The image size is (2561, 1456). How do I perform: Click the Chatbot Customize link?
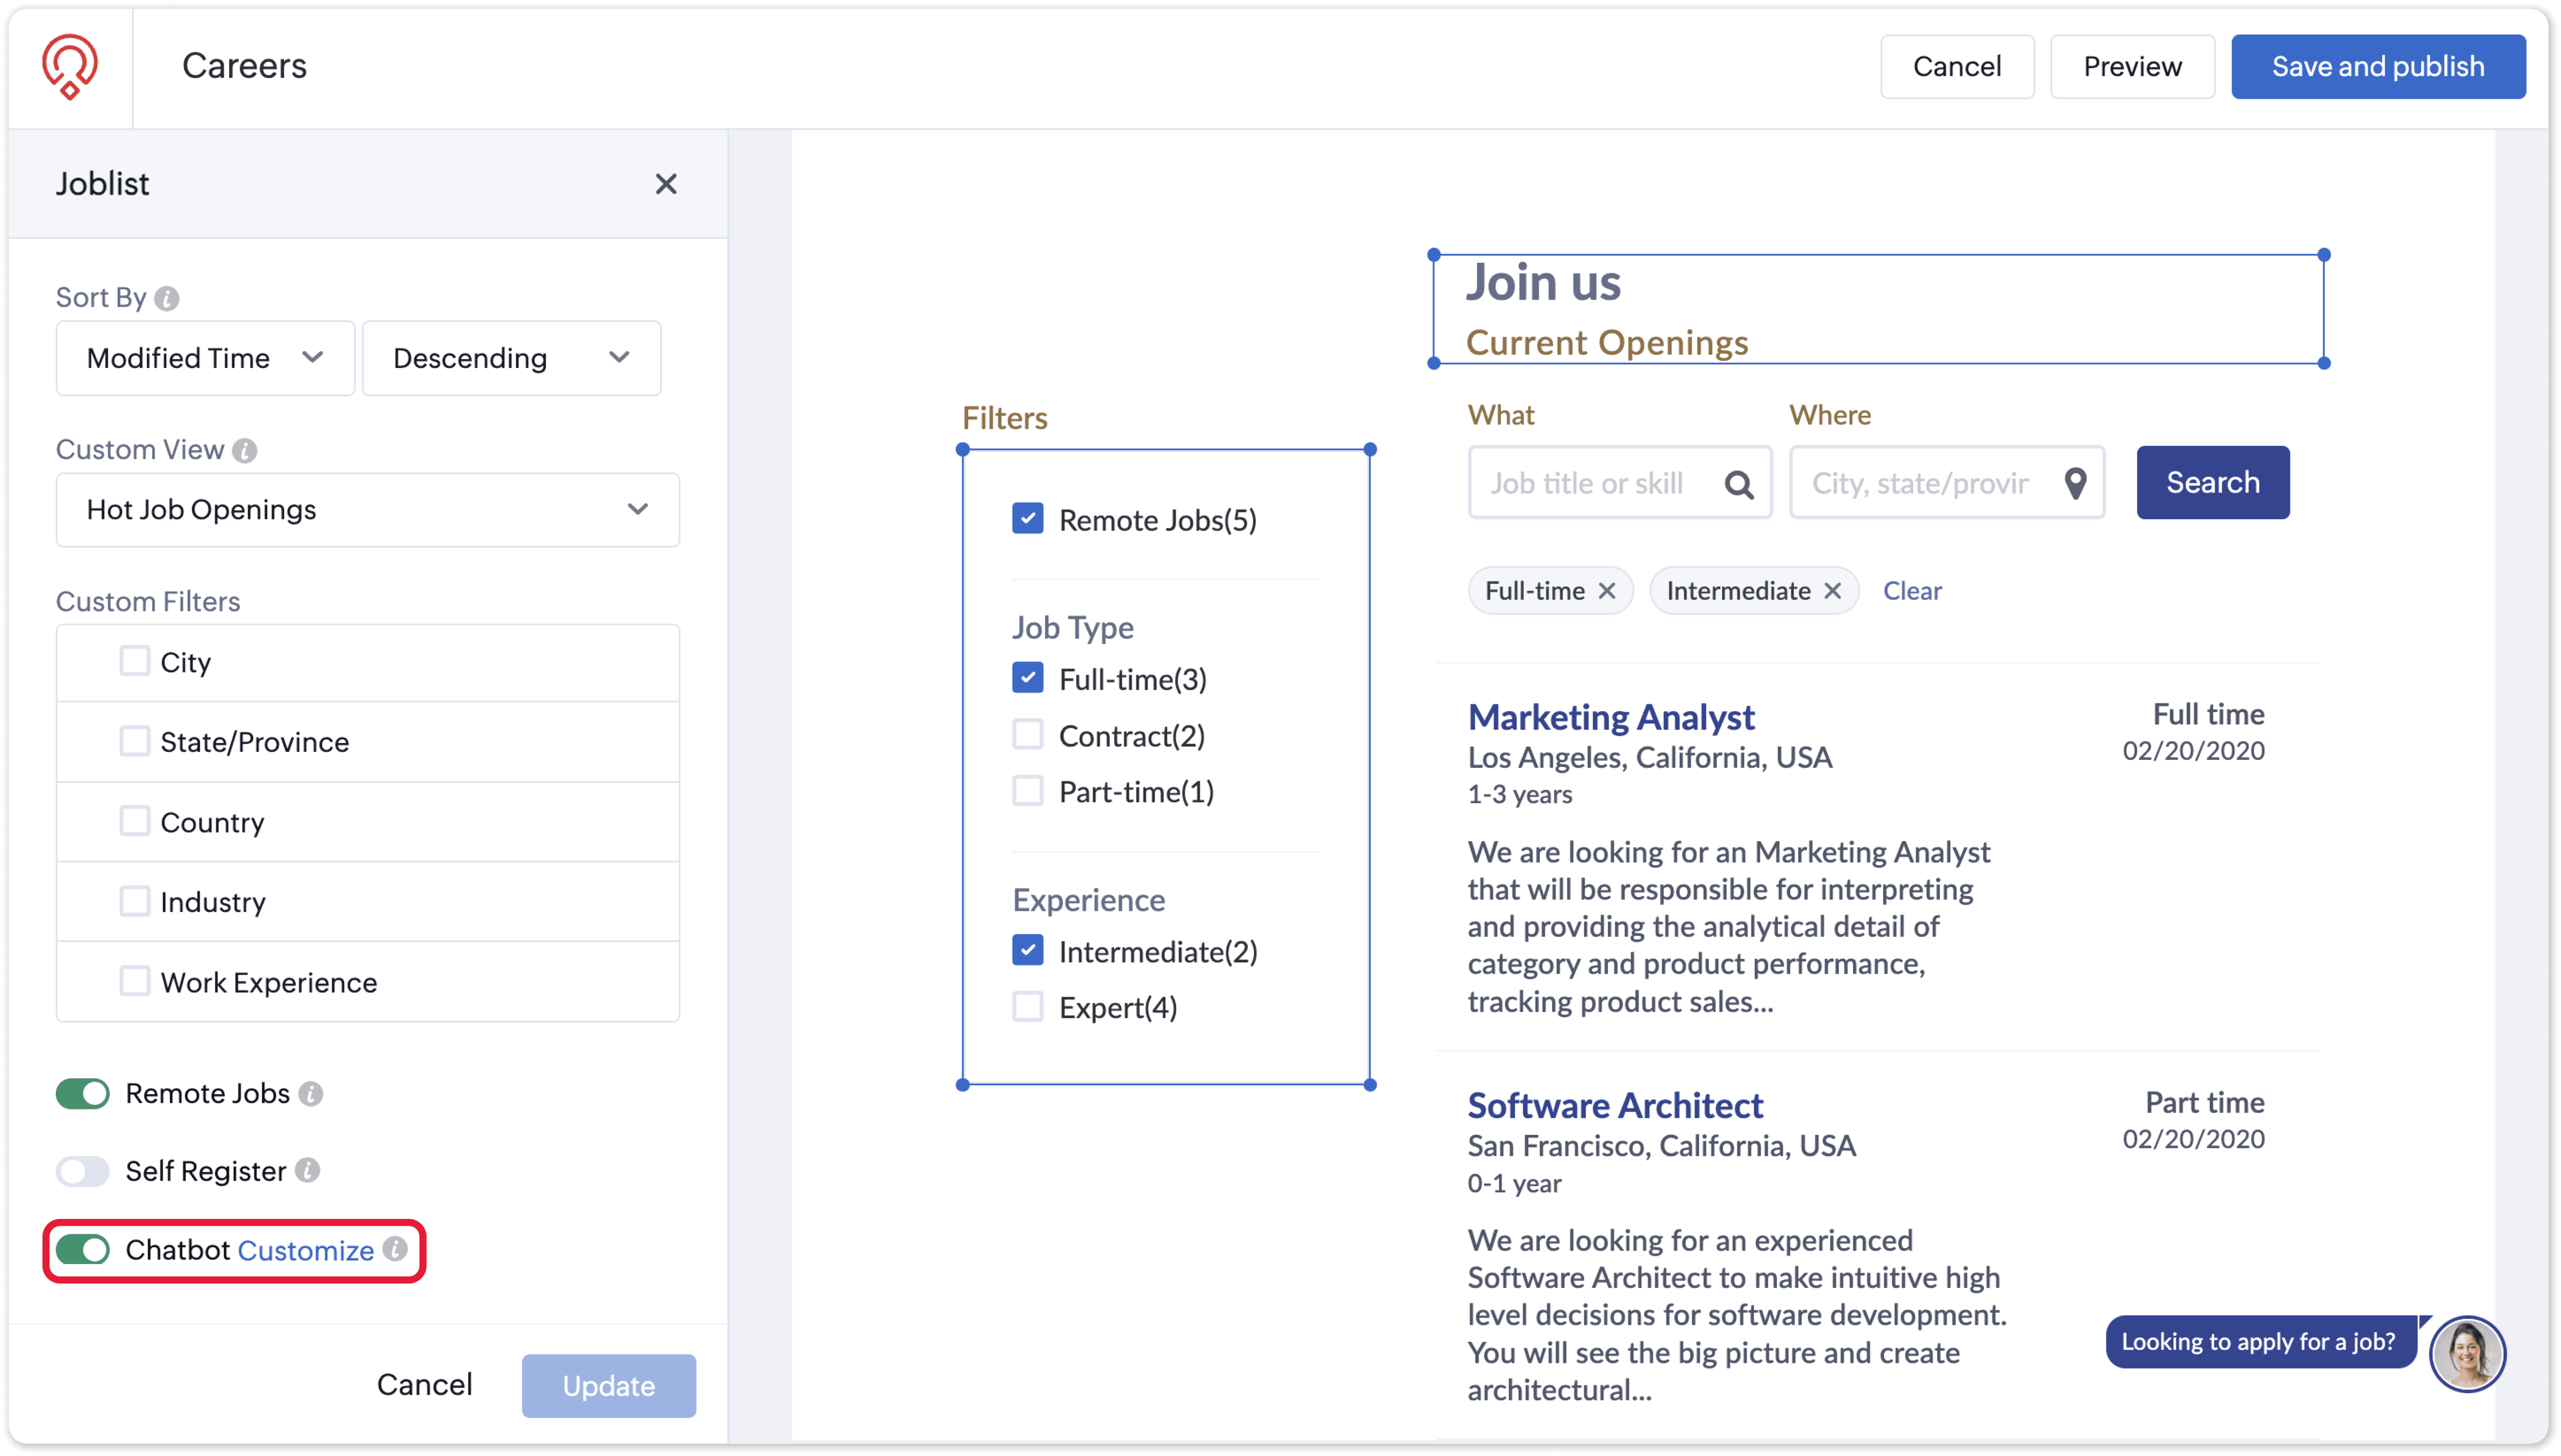[306, 1250]
